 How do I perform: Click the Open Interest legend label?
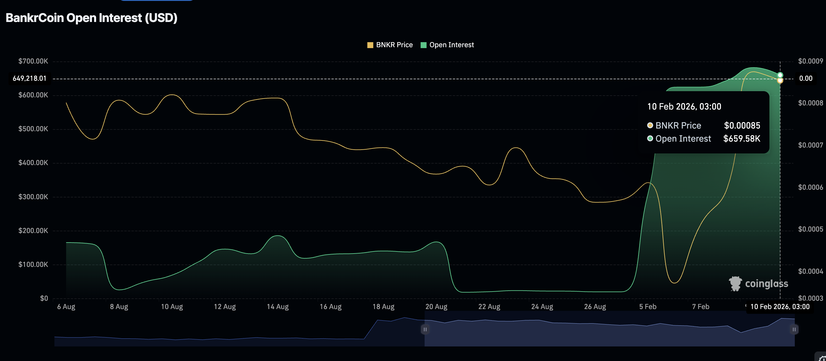click(x=451, y=45)
